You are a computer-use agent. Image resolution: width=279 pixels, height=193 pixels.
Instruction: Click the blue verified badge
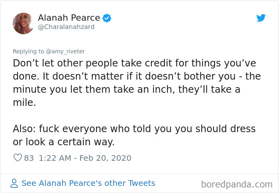coord(107,18)
